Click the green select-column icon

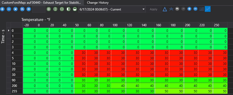(55, 9)
